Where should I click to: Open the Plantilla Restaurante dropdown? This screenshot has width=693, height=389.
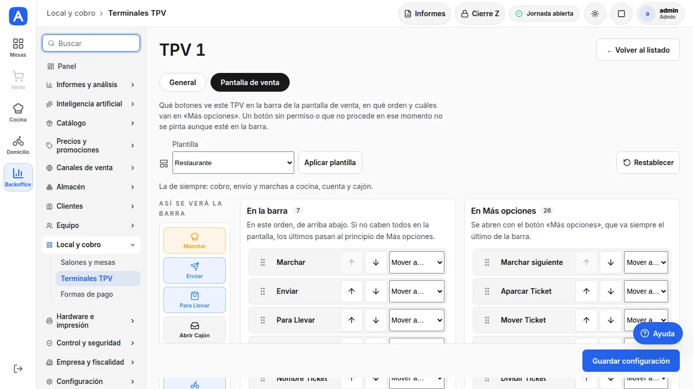tap(233, 163)
